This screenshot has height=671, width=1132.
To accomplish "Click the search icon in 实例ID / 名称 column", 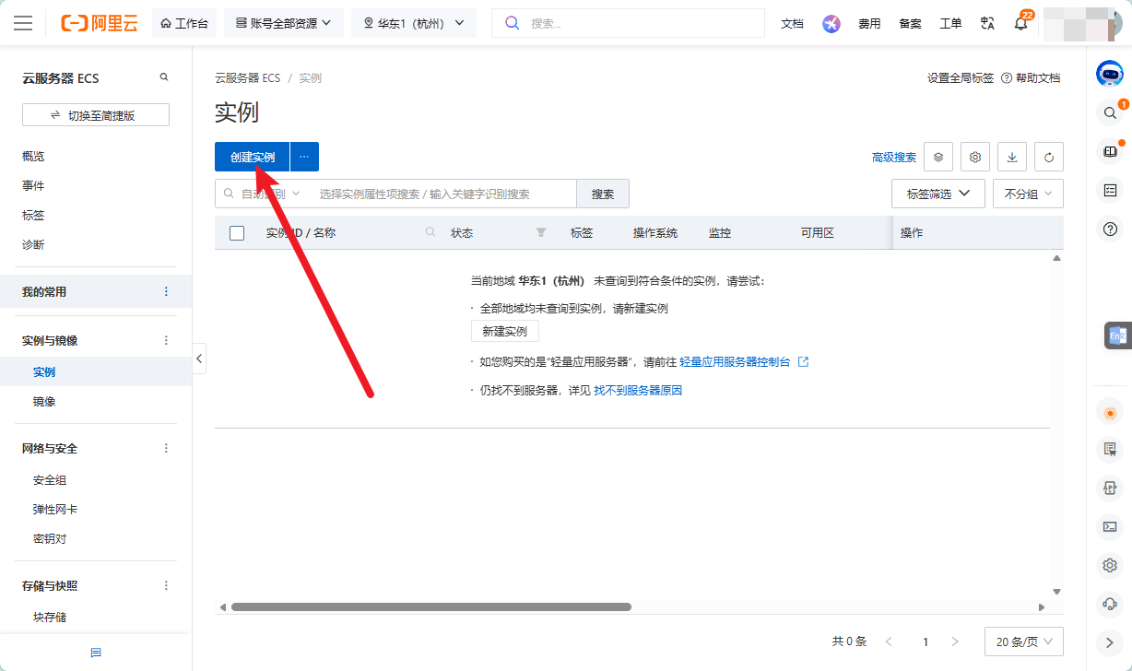I will pyautogui.click(x=430, y=232).
